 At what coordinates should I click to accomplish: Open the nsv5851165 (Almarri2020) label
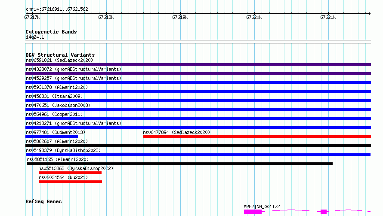point(58,159)
